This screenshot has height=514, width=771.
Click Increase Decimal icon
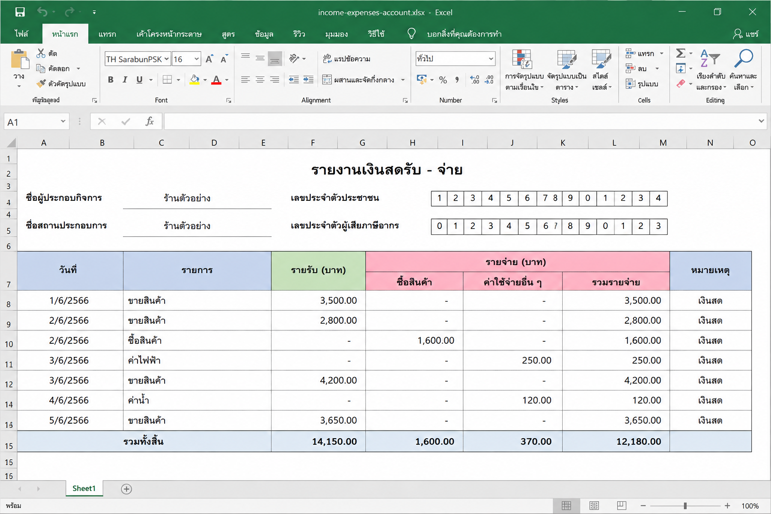pyautogui.click(x=474, y=80)
